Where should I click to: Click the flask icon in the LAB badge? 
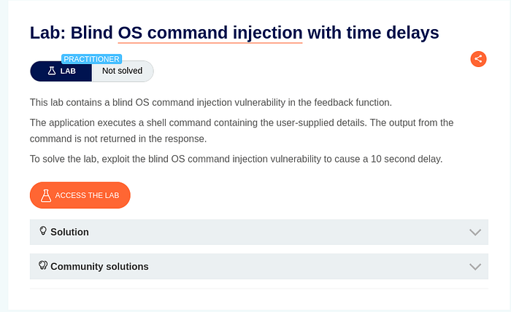(x=52, y=71)
